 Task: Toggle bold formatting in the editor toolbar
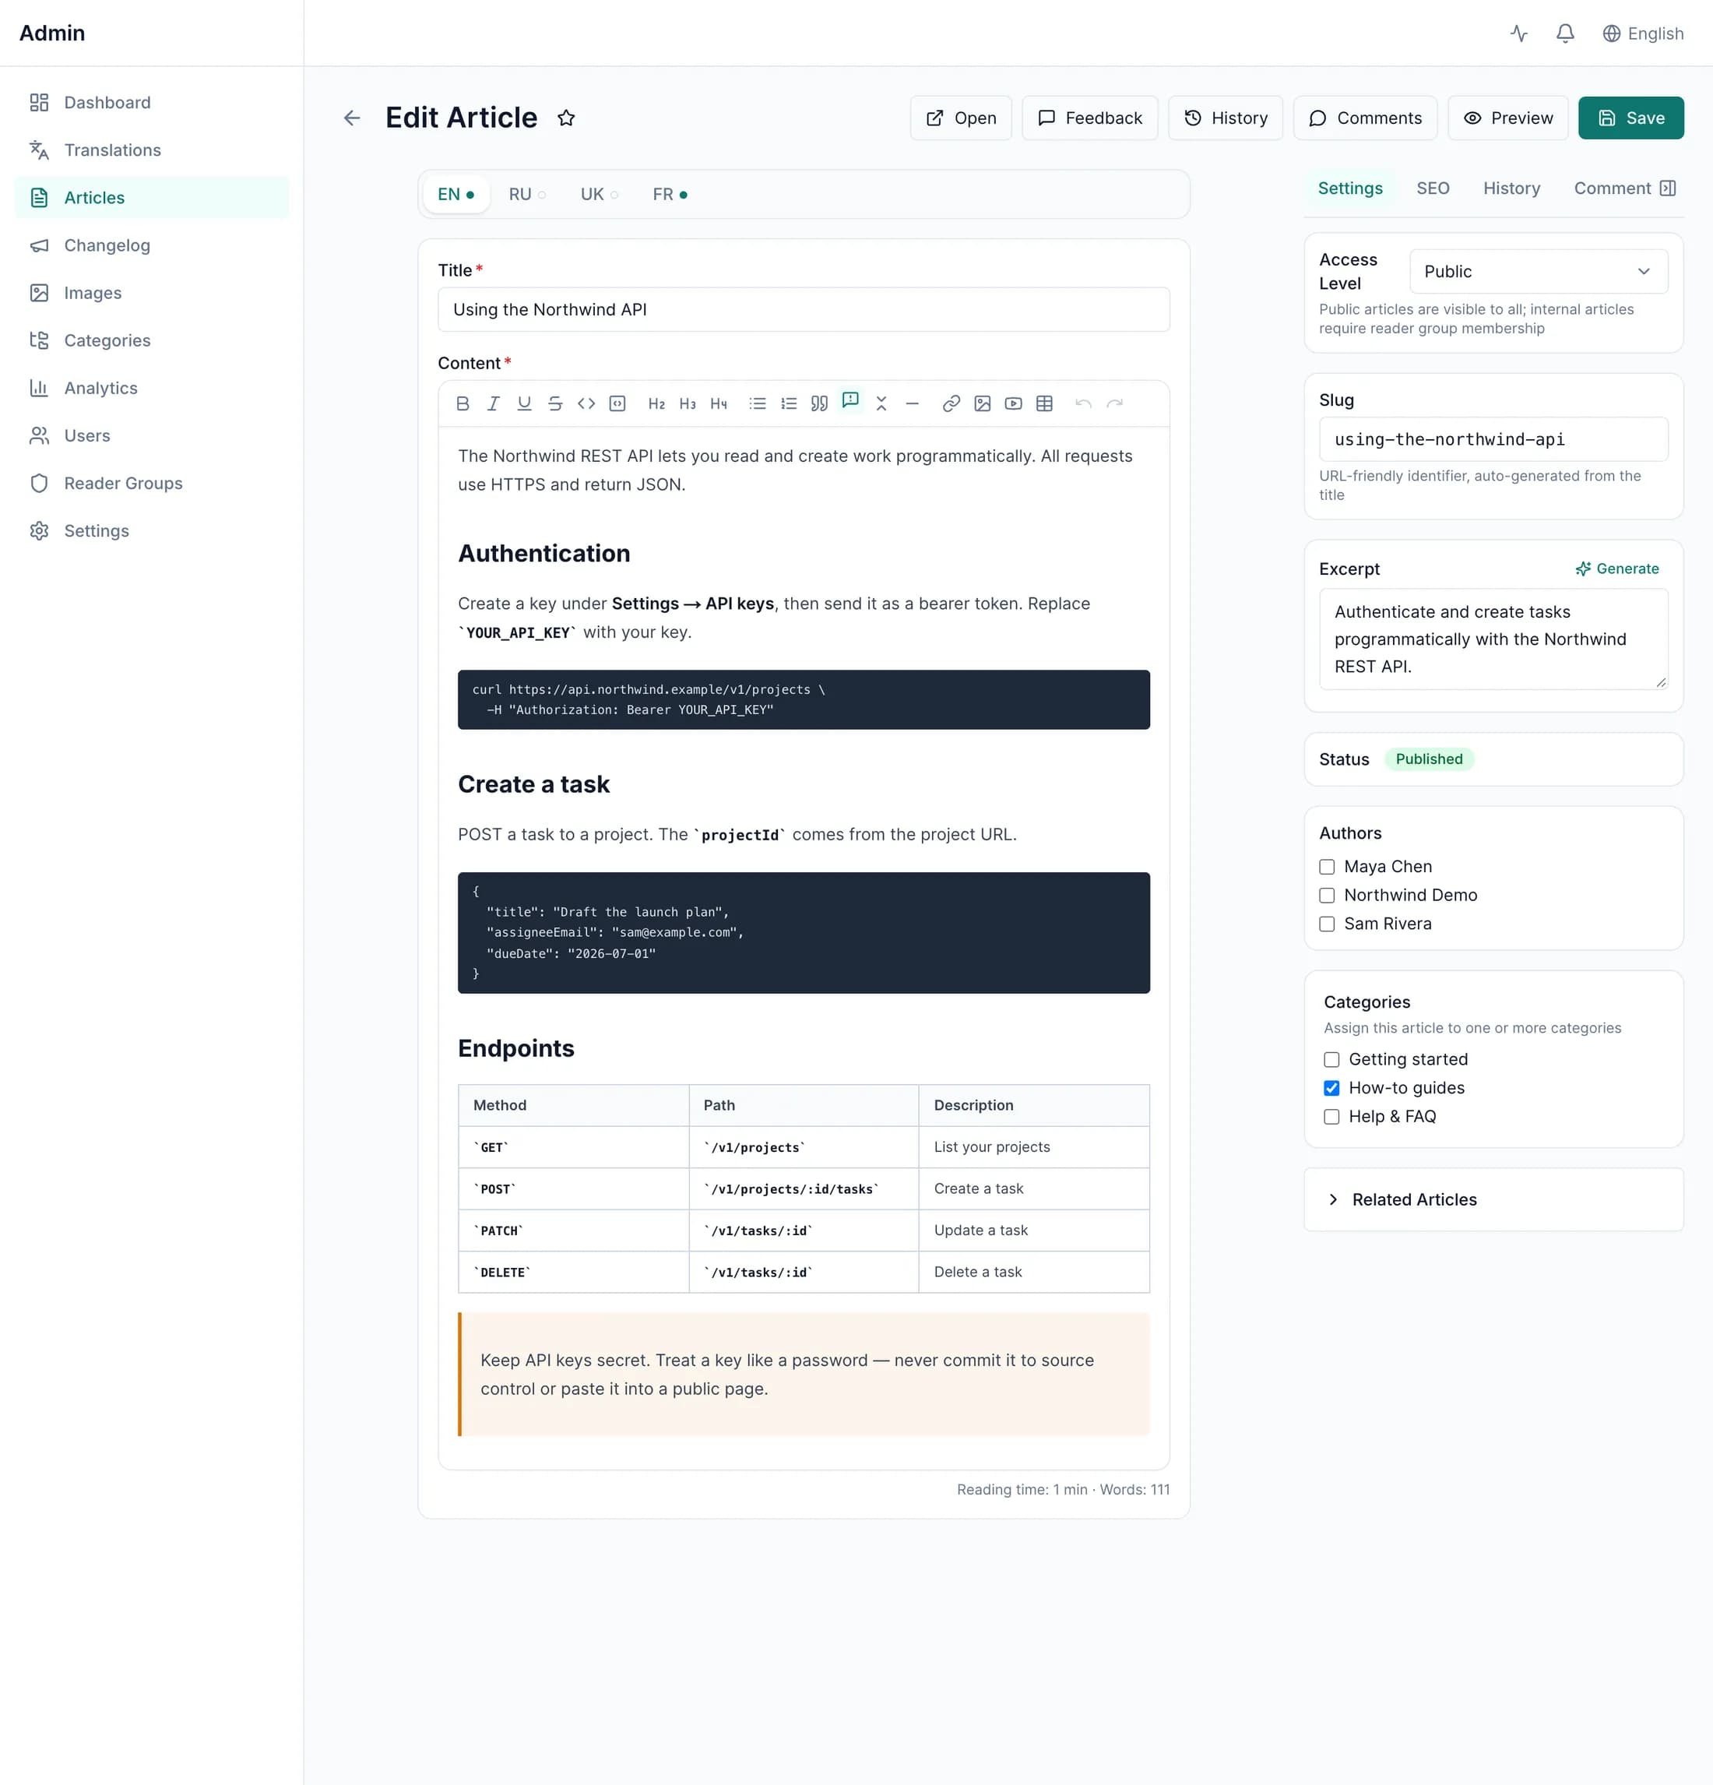[x=463, y=403]
